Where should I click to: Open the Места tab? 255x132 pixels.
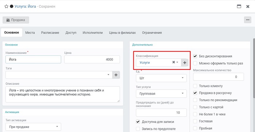30,33
